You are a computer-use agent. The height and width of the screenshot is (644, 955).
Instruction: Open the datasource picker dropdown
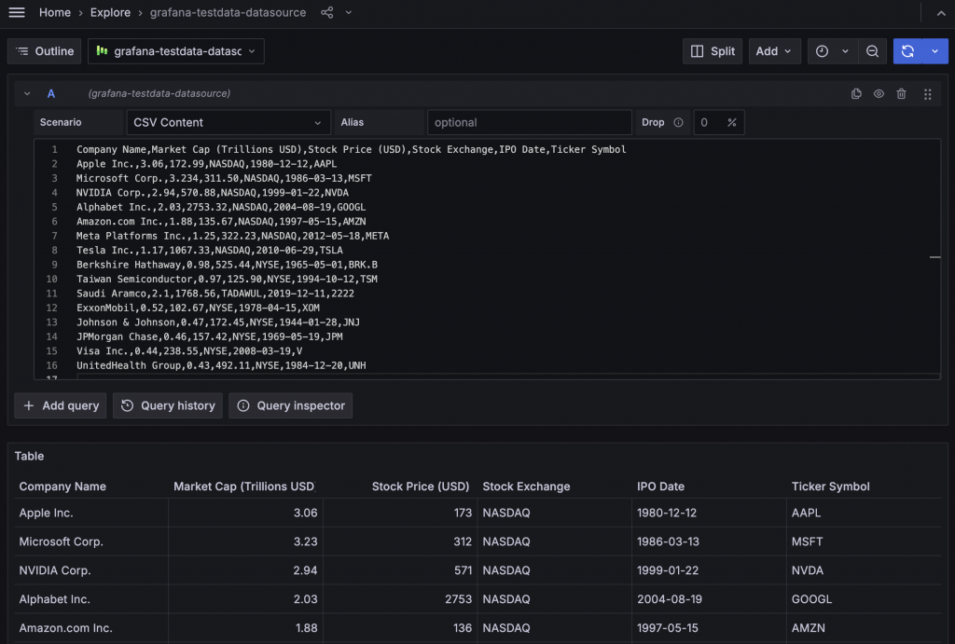point(176,51)
